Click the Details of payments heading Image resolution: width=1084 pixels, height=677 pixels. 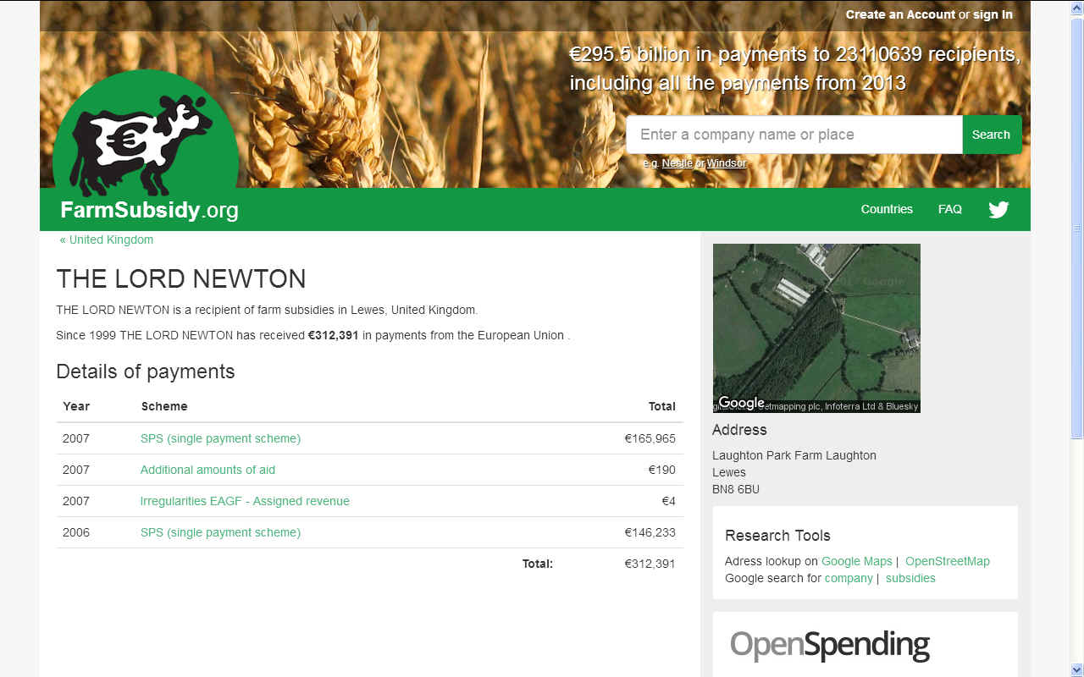pyautogui.click(x=146, y=372)
